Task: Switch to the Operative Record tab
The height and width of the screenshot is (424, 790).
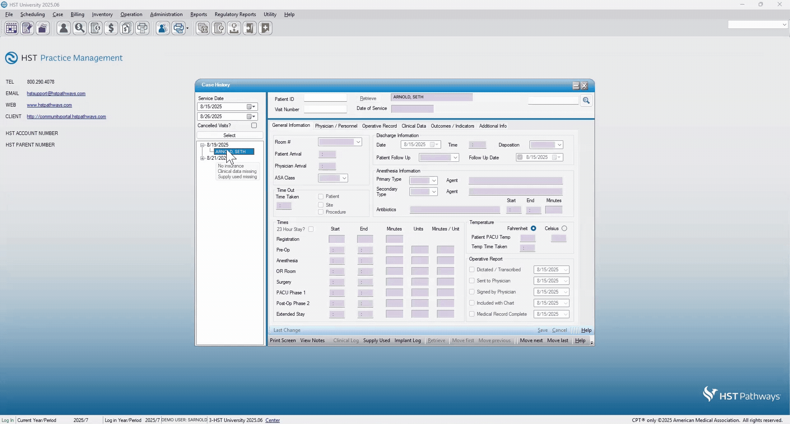Action: pyautogui.click(x=379, y=126)
